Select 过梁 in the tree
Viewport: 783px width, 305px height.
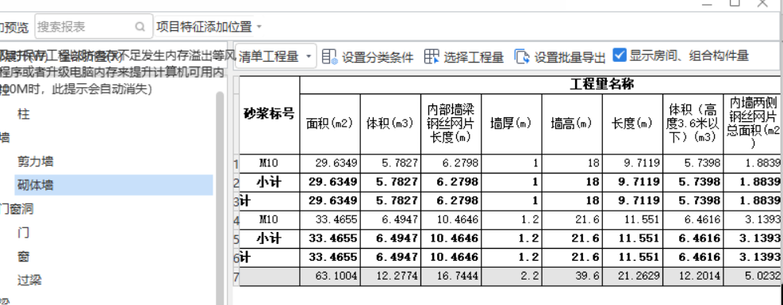[x=29, y=280]
